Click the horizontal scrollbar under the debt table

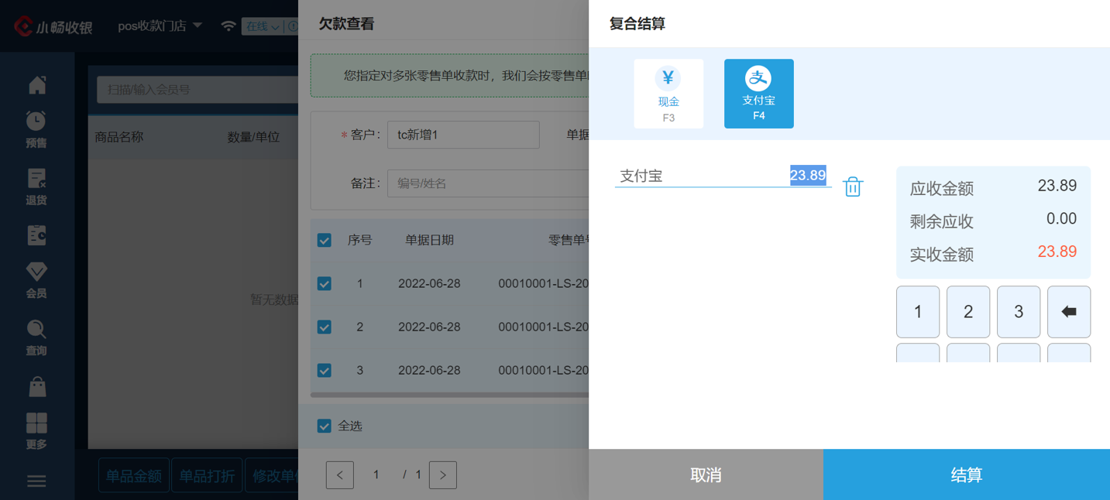point(449,395)
